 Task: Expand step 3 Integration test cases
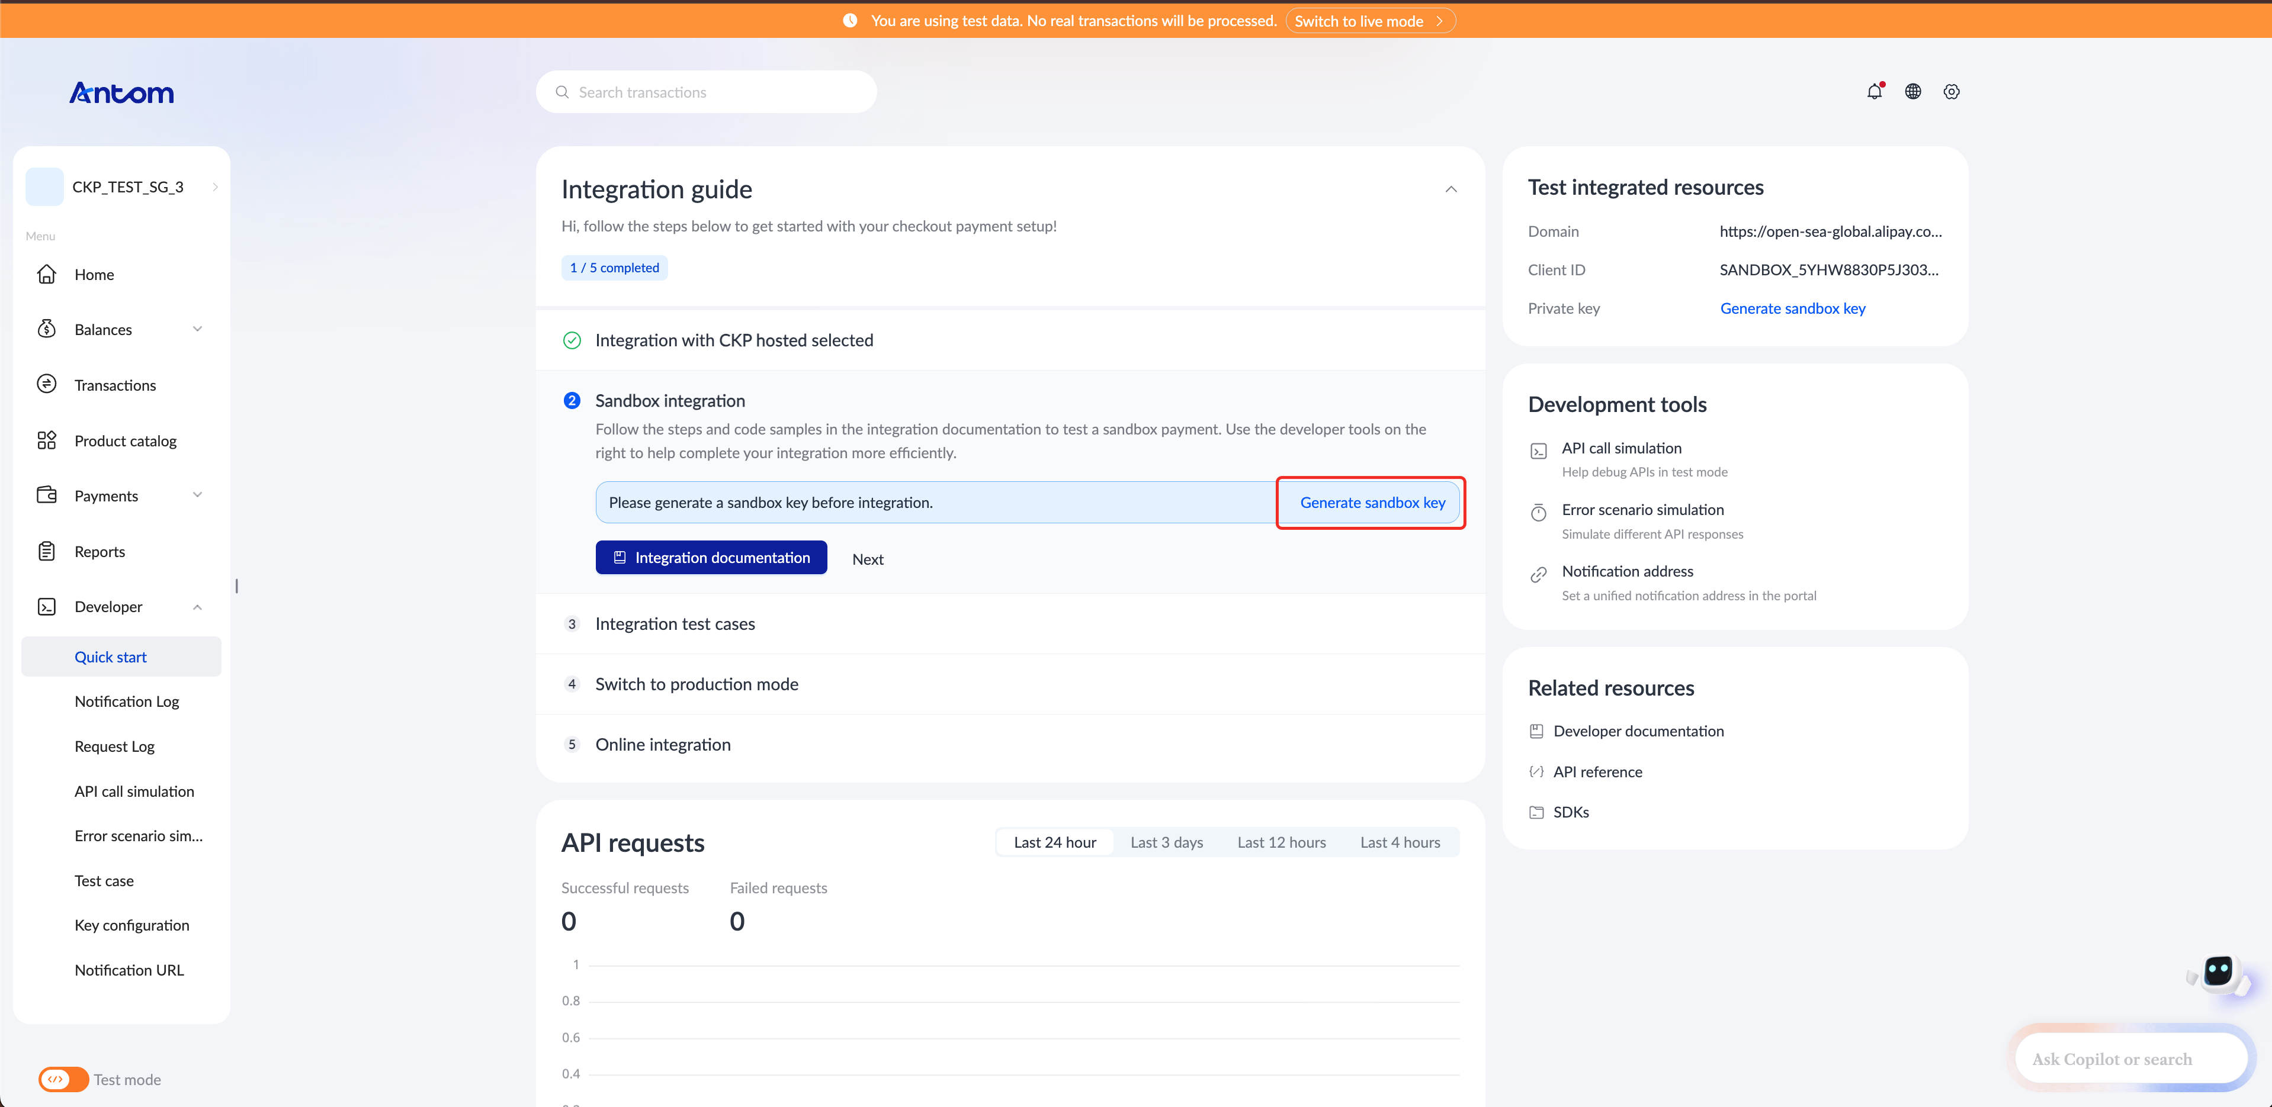click(x=1011, y=623)
